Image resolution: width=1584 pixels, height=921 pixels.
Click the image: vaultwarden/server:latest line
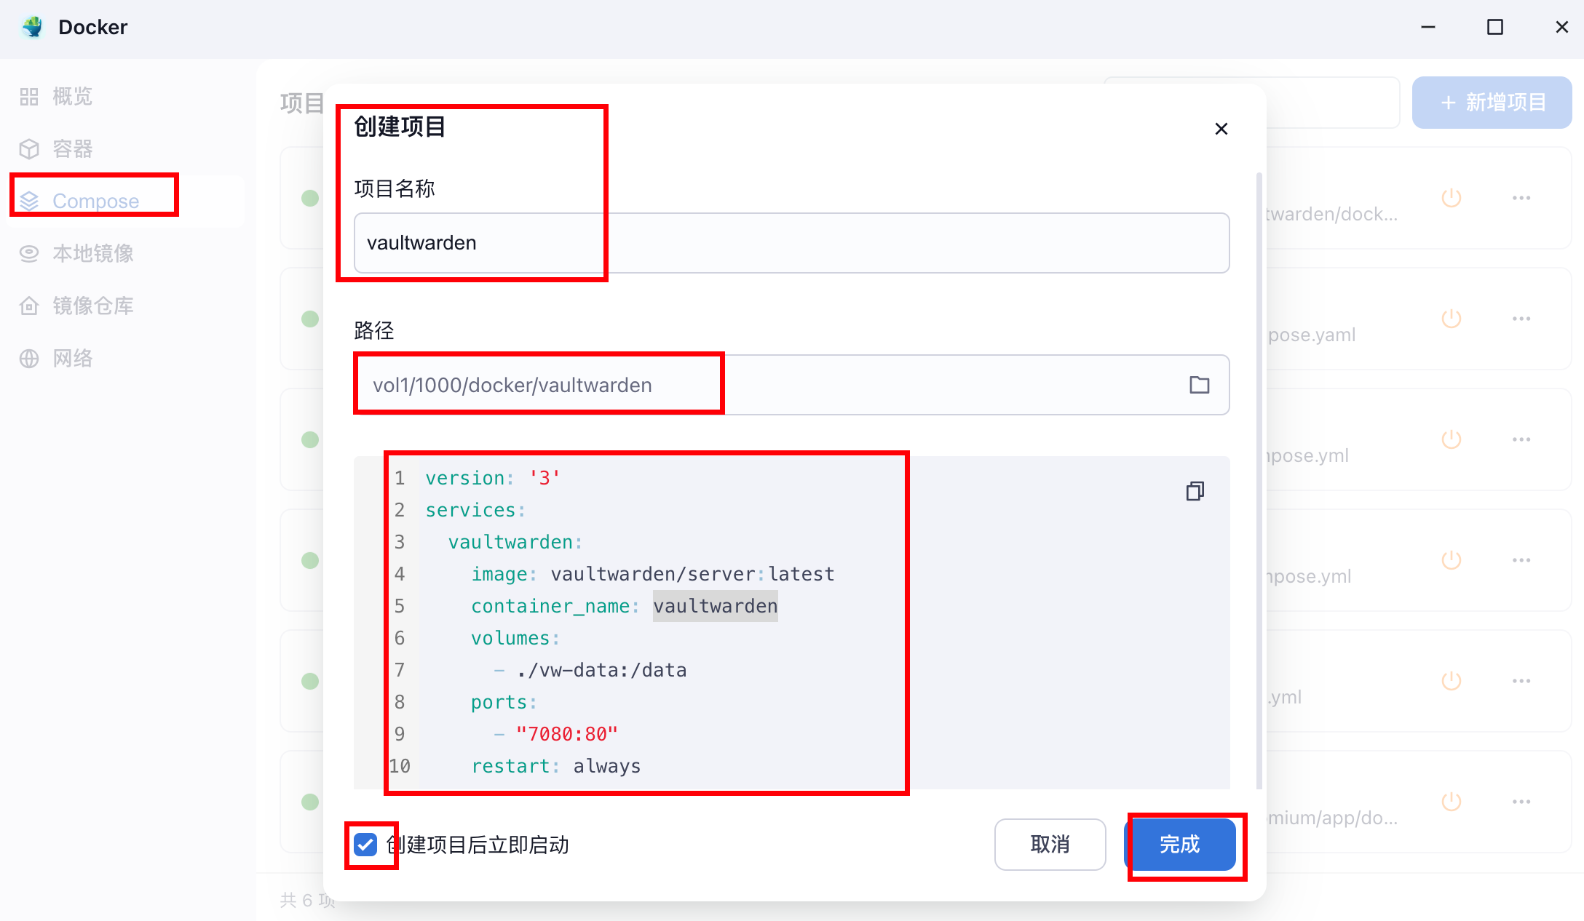652,574
